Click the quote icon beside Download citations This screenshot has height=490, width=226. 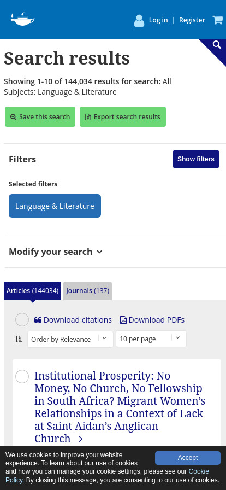click(x=38, y=320)
